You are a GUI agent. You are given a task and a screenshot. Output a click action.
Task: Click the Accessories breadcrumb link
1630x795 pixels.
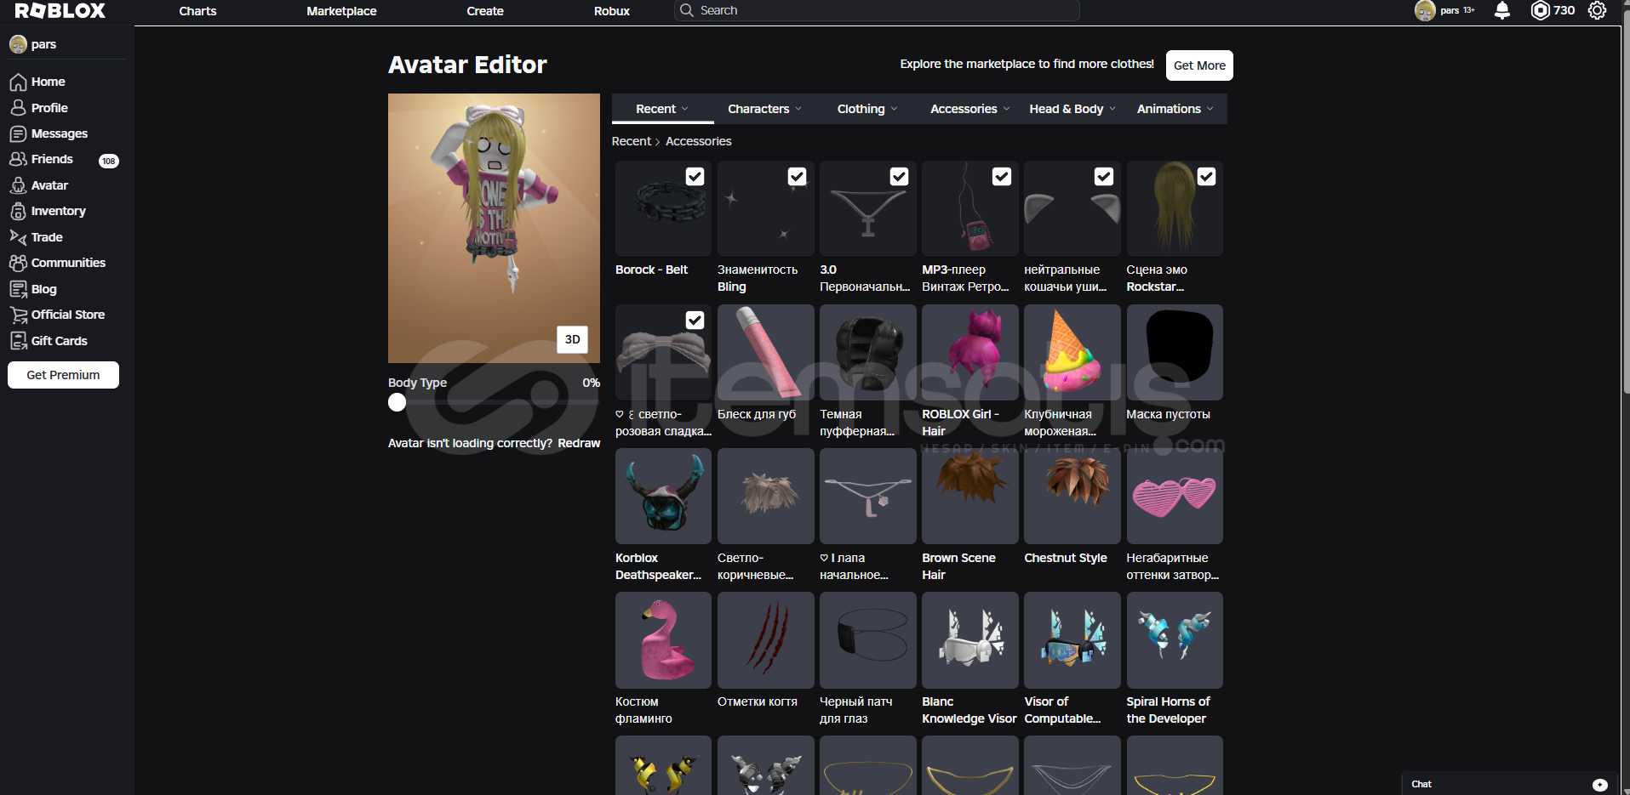(699, 141)
